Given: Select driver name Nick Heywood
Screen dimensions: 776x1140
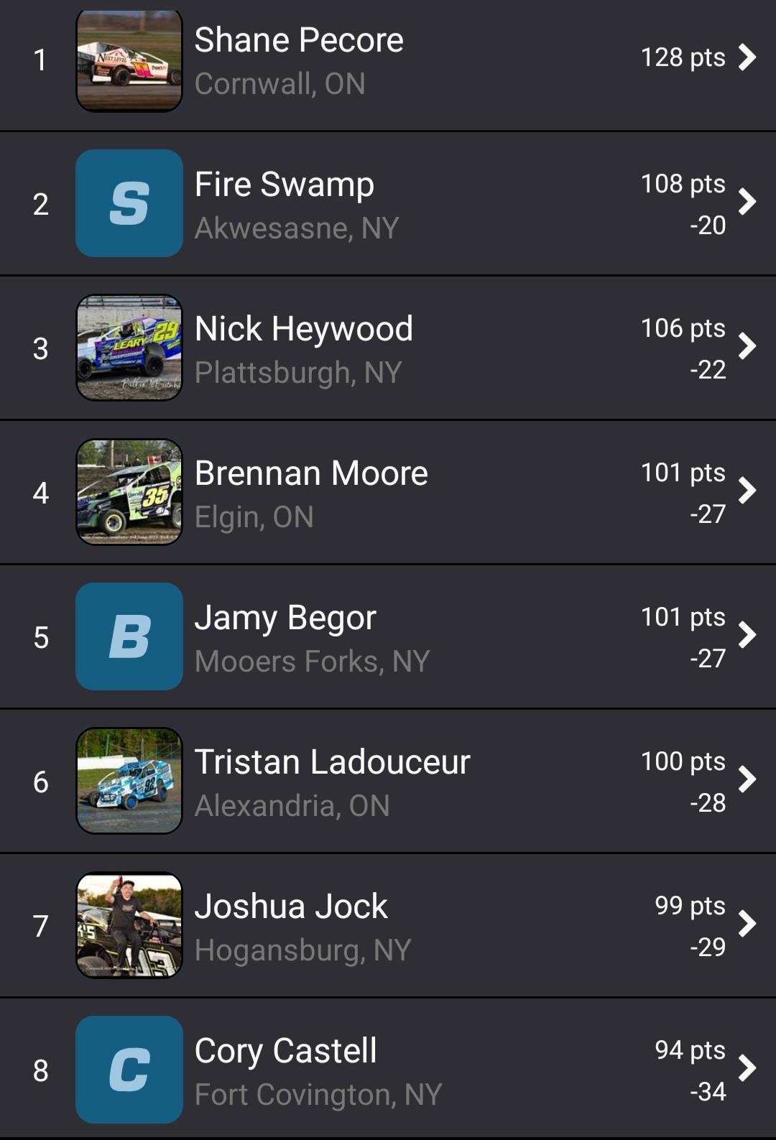Looking at the screenshot, I should pyautogui.click(x=304, y=329).
